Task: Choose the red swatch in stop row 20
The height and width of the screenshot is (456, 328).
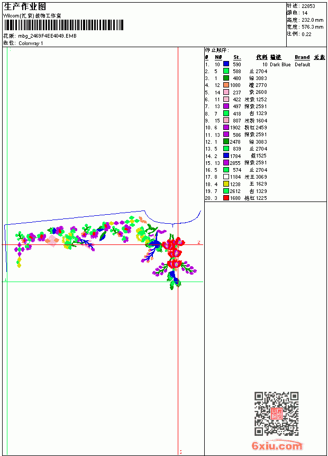Action: point(226,198)
